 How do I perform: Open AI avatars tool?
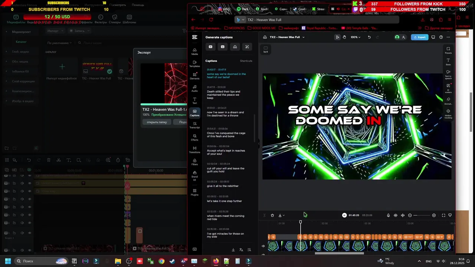[448, 88]
